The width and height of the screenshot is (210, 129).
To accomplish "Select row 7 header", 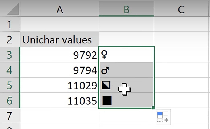I will pos(10,116).
